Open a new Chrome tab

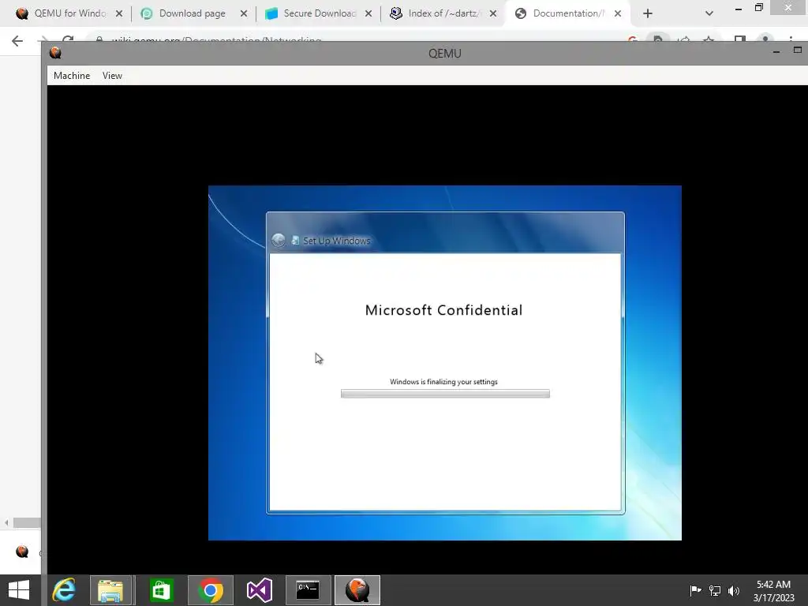648,14
